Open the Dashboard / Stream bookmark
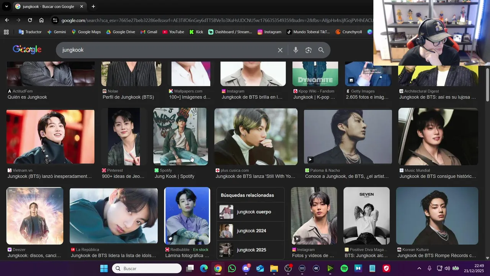490x276 pixels. tap(230, 32)
